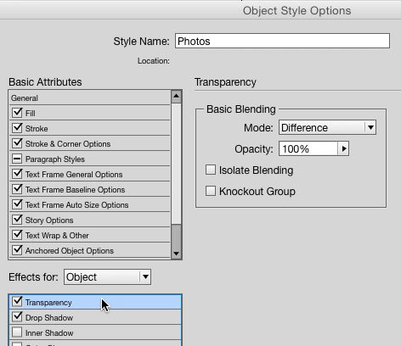The height and width of the screenshot is (346, 401).
Task: Select Text Frame Baseline Options label
Action: pyautogui.click(x=75, y=190)
